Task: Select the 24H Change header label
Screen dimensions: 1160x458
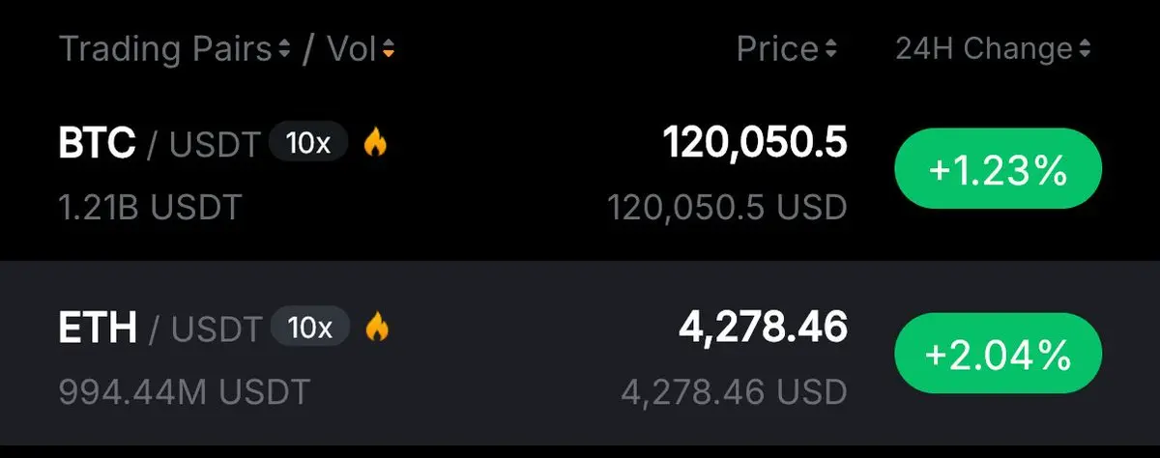Action: coord(985,49)
